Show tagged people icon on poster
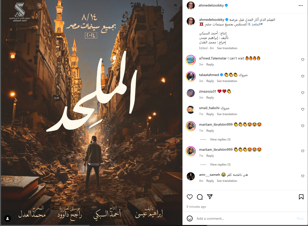 [8, 218]
